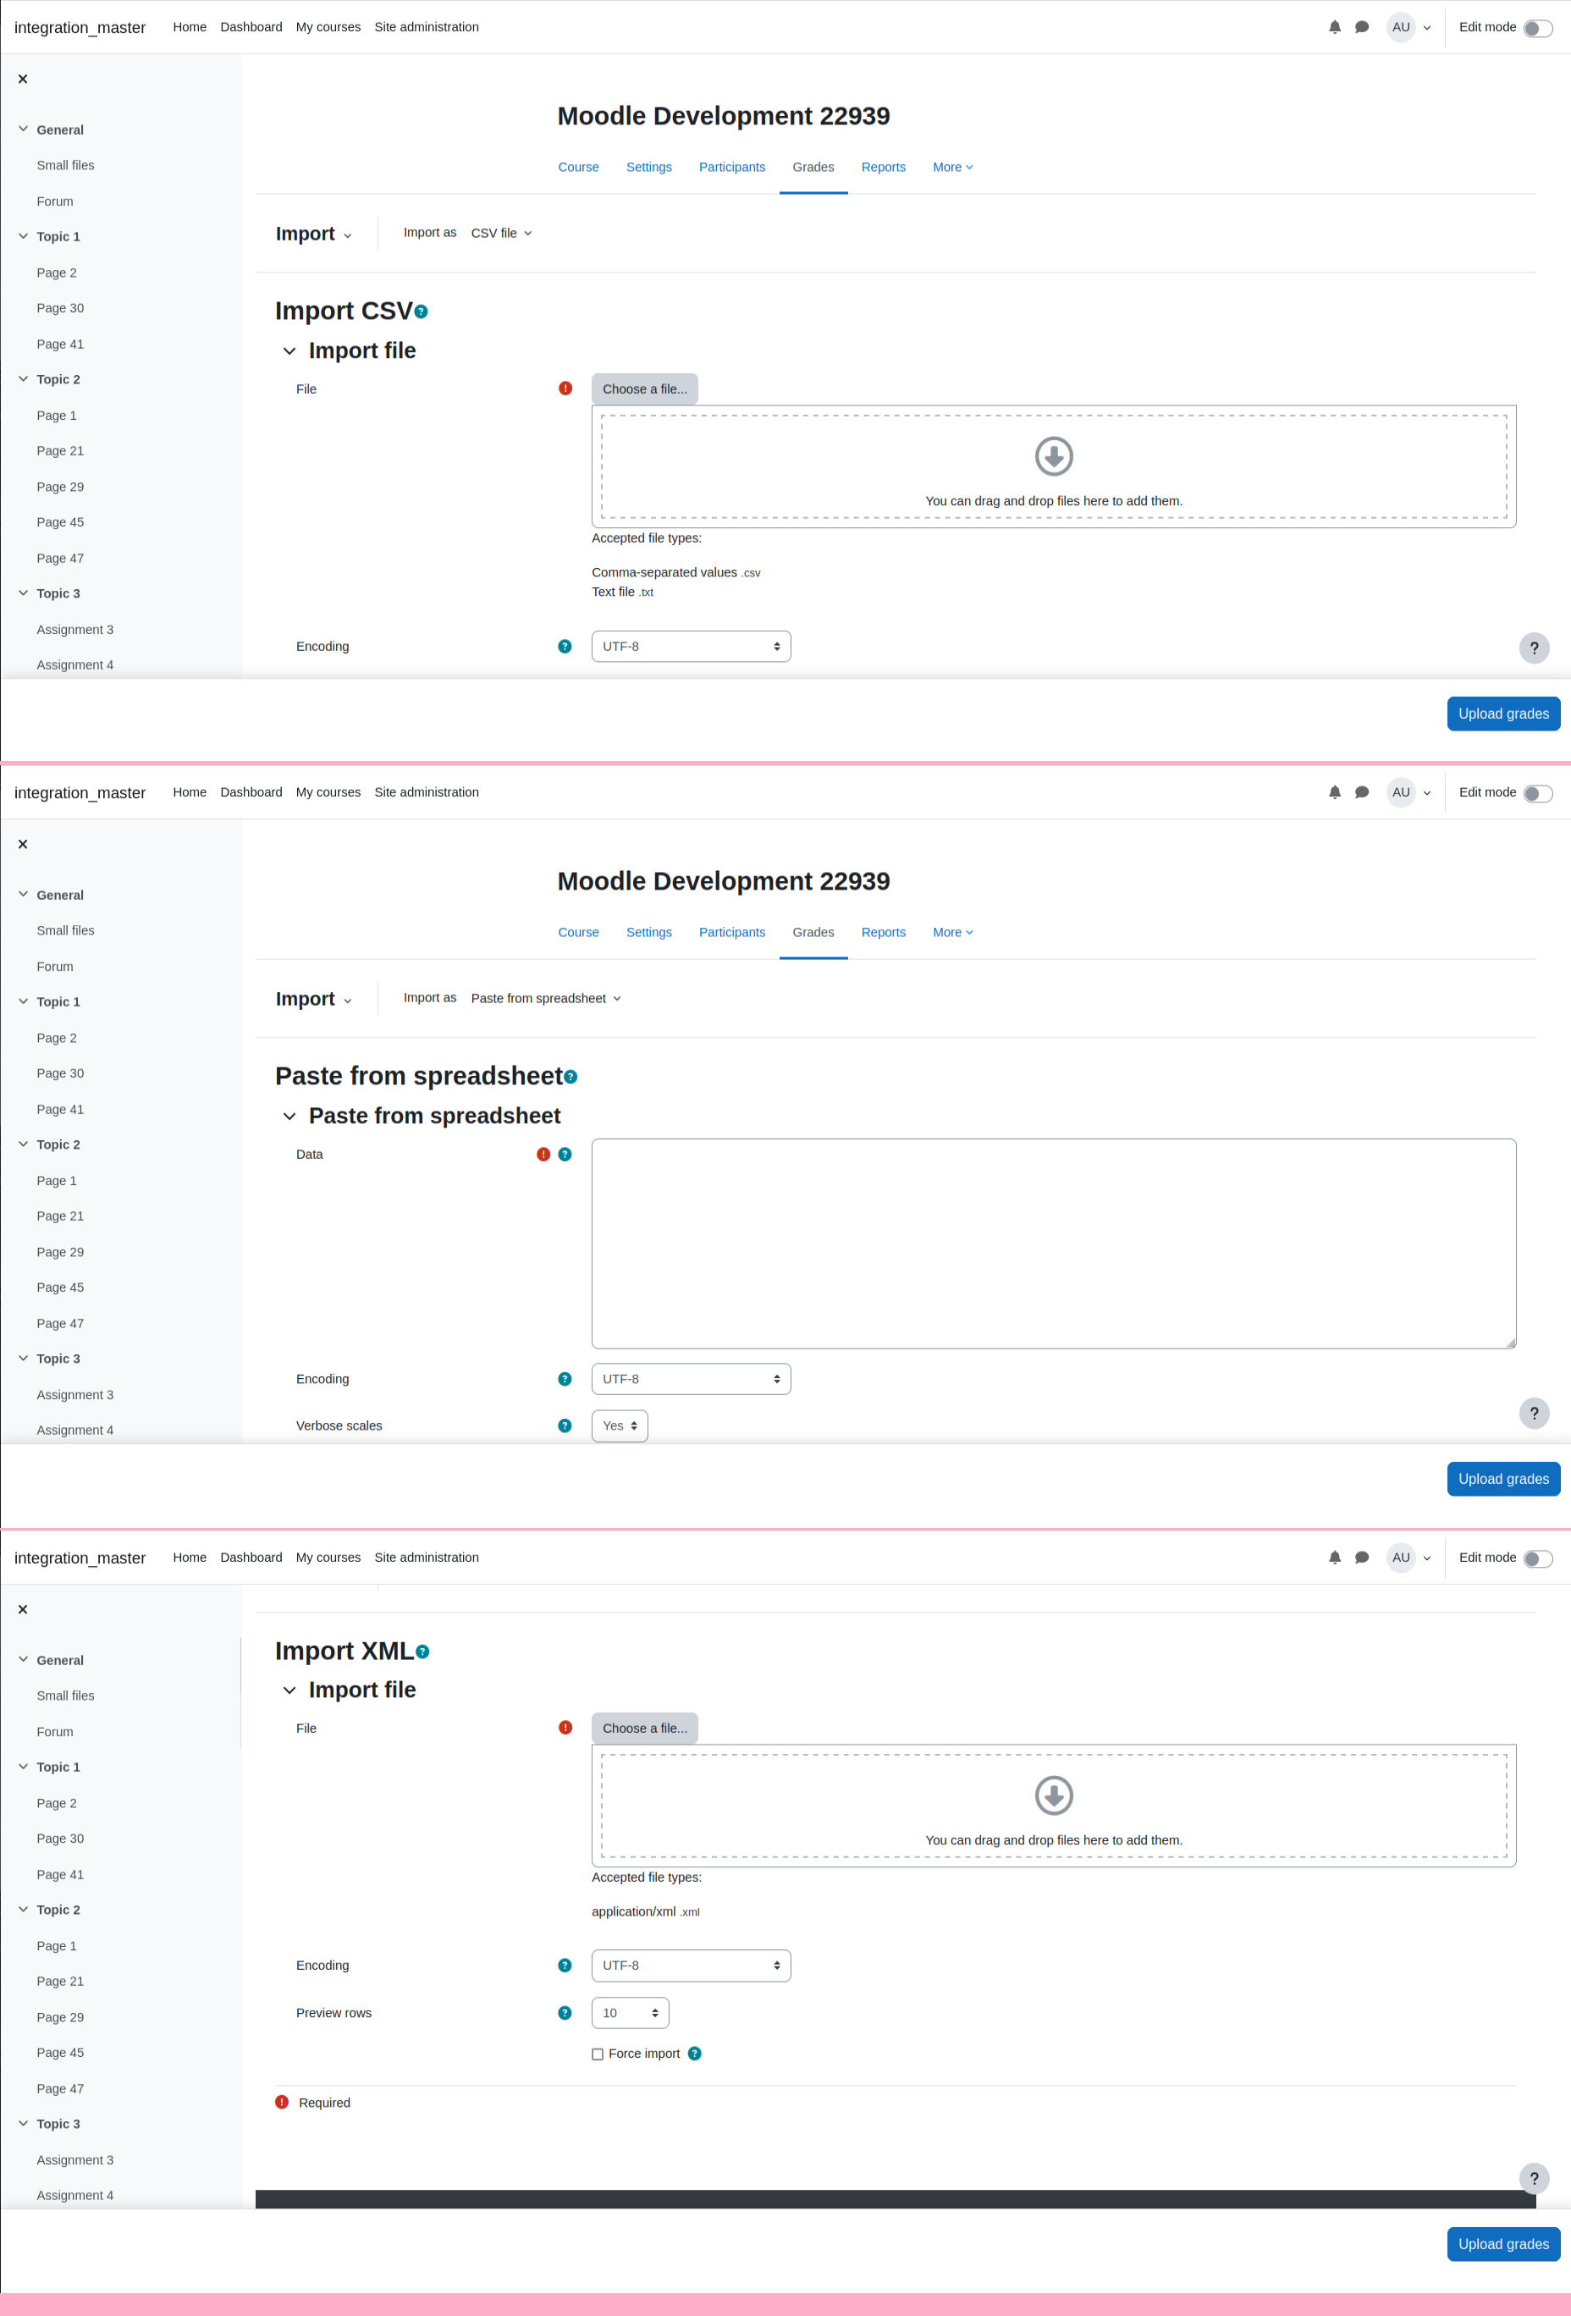Click Upload grades on Import CSV page
Screen dimensions: 1571x2316
click(1503, 714)
